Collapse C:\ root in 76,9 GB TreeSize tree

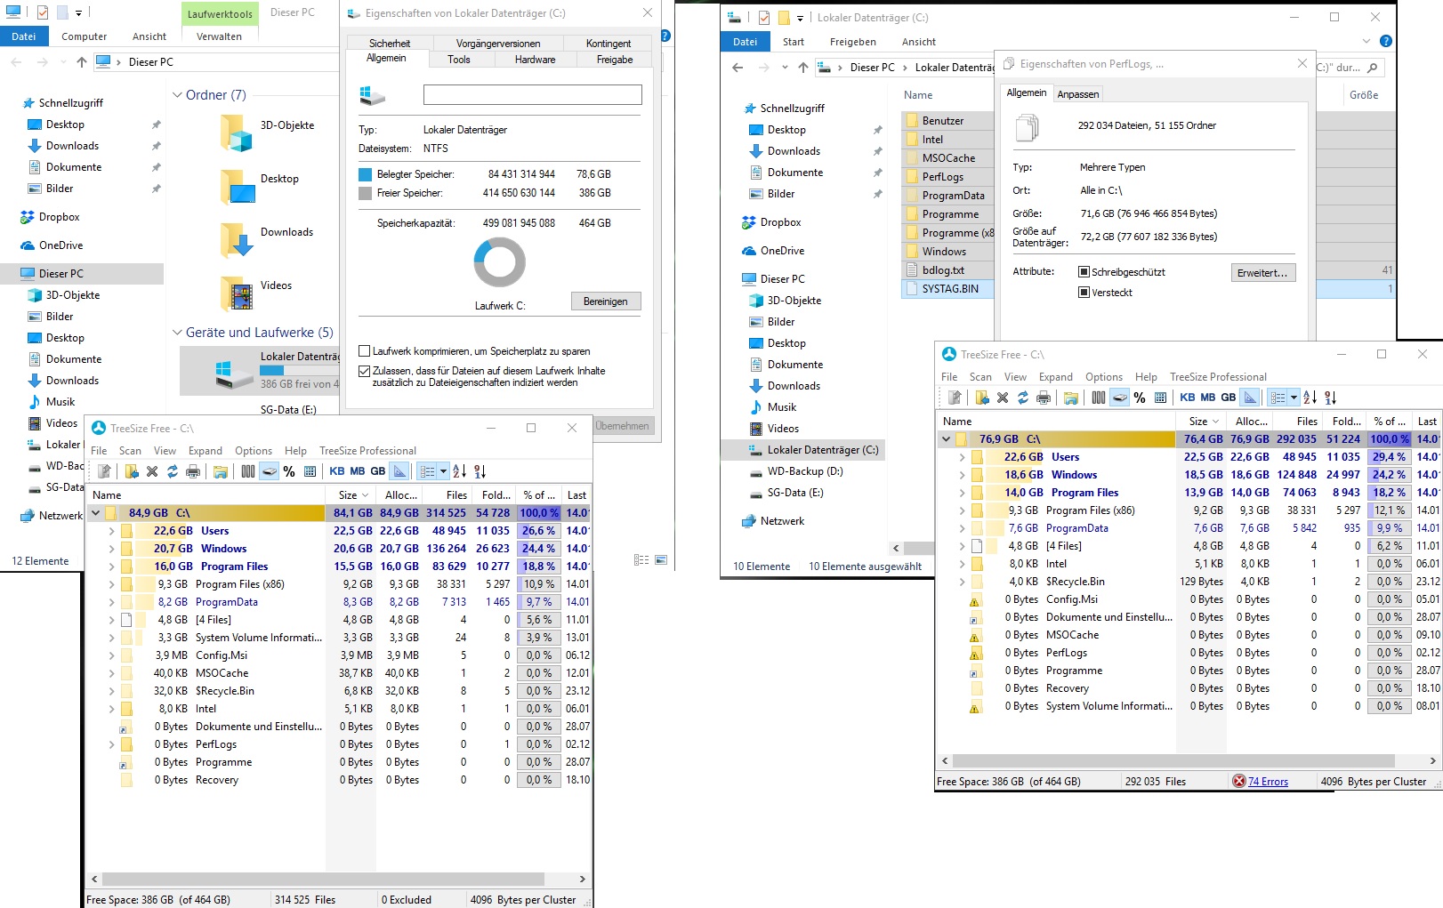click(x=946, y=439)
